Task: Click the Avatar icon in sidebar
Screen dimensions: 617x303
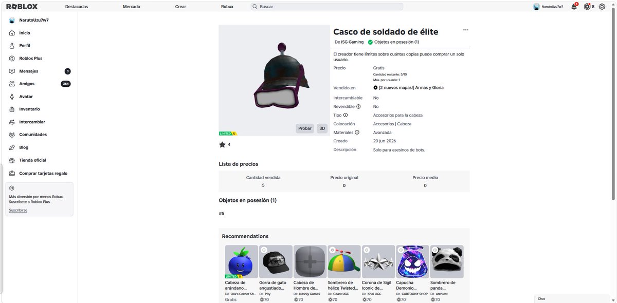Action: coord(12,97)
